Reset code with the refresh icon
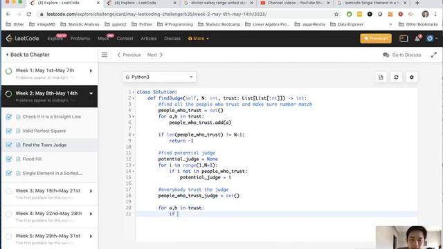 [x=396, y=77]
